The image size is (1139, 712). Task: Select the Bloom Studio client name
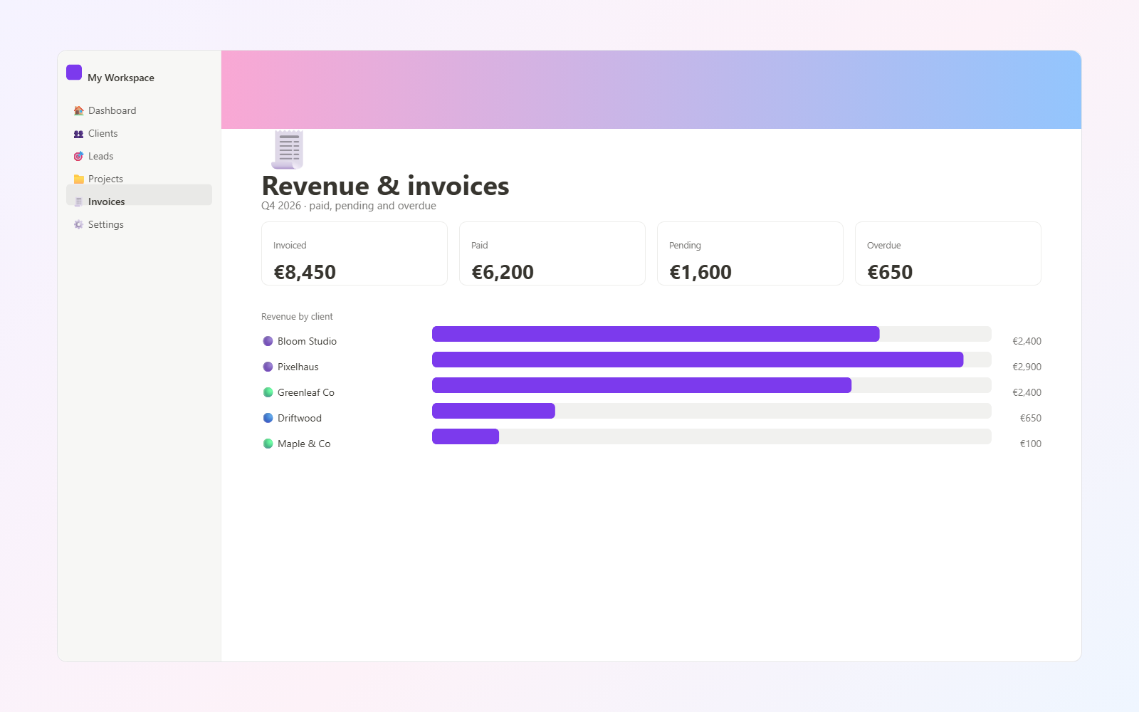(x=307, y=341)
